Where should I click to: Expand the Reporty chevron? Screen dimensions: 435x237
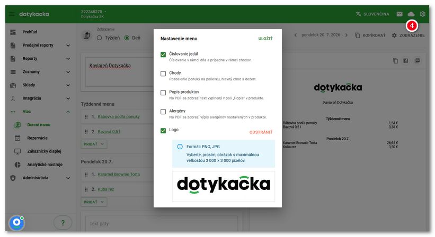click(x=68, y=59)
